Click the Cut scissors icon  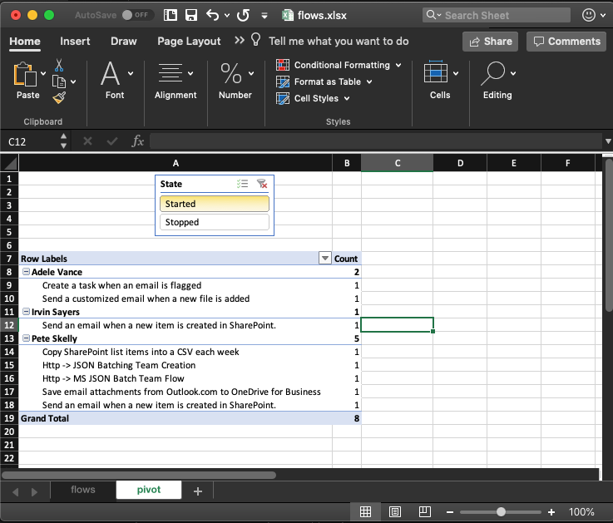coord(59,64)
